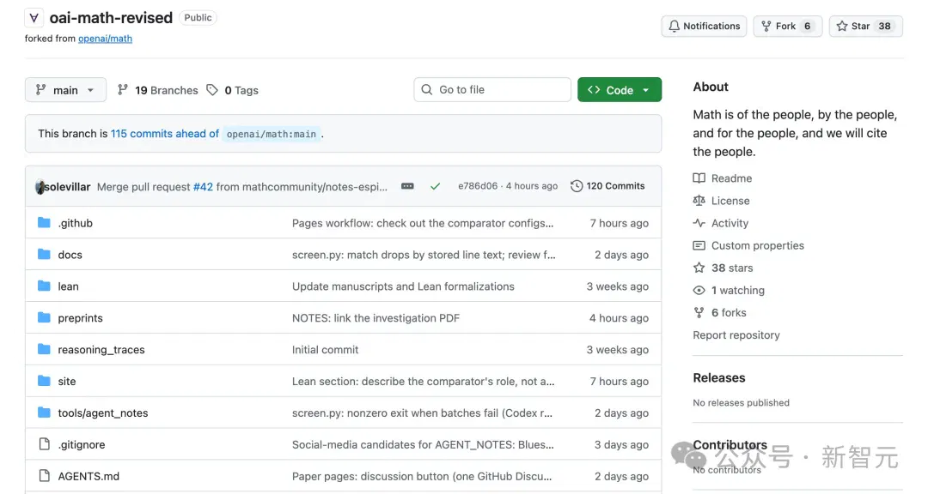Click the site folder icon
Viewport: 928px width, 494px height.
[44, 381]
